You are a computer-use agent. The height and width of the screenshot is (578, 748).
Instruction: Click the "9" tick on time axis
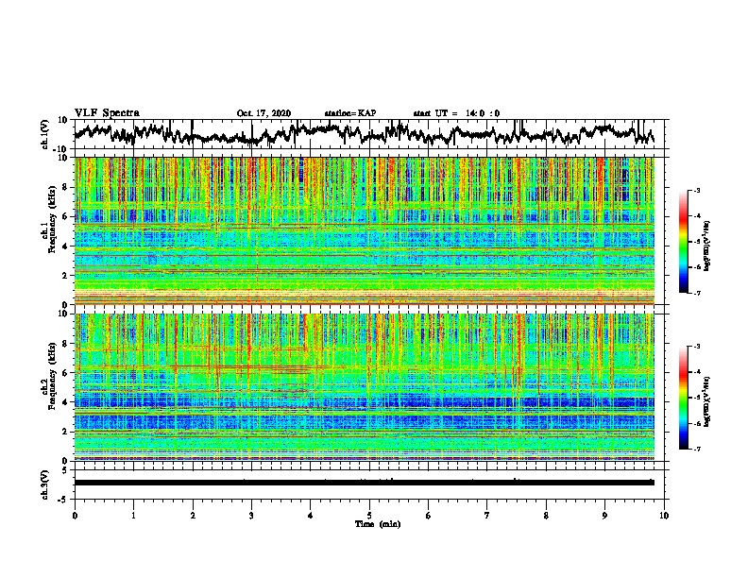(x=604, y=516)
